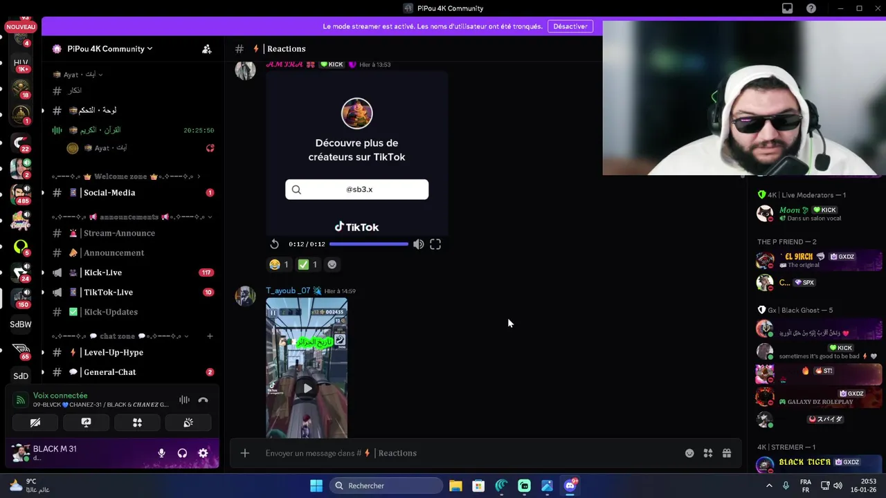886x498 pixels.
Task: Click the plus icon to create chat zone channel
Action: click(210, 336)
